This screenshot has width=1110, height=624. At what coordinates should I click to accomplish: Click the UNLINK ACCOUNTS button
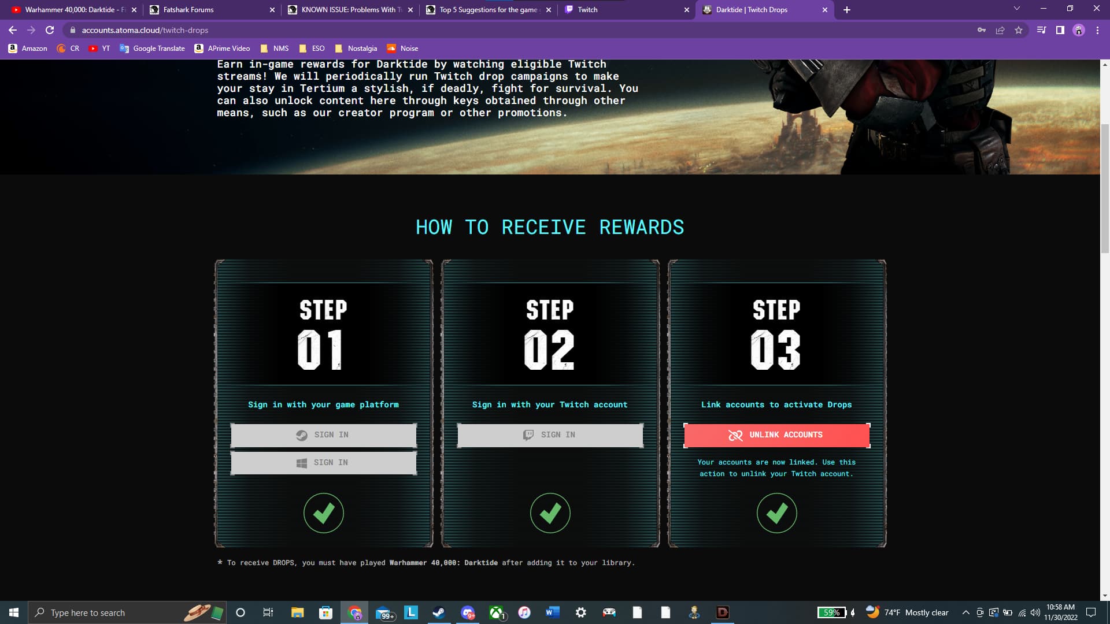coord(776,435)
